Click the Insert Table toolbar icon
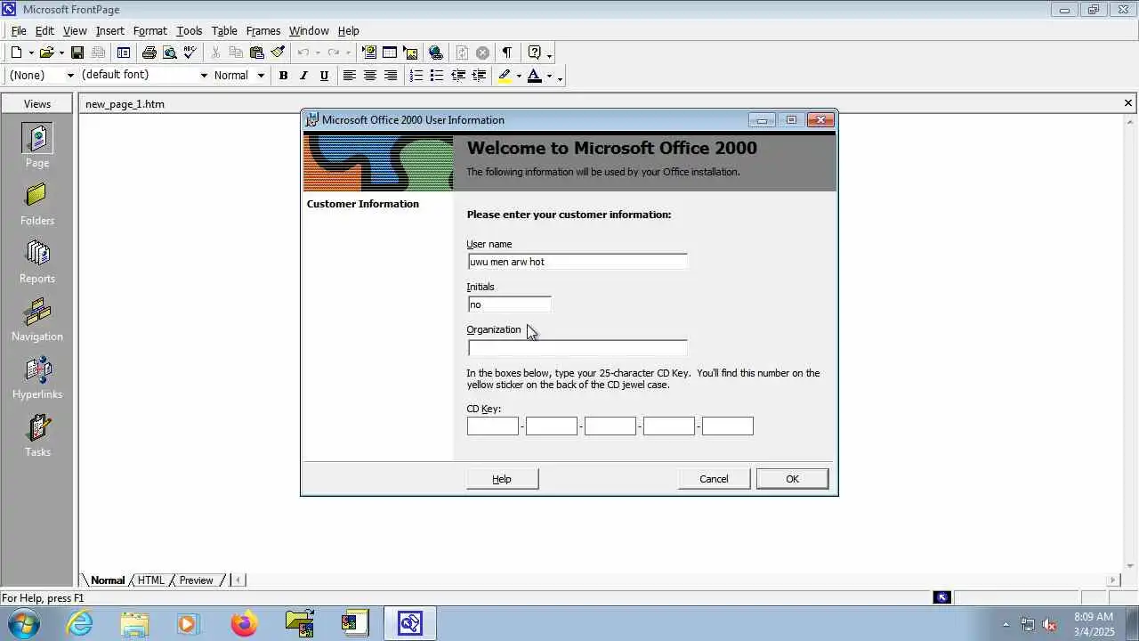The image size is (1139, 641). point(390,53)
